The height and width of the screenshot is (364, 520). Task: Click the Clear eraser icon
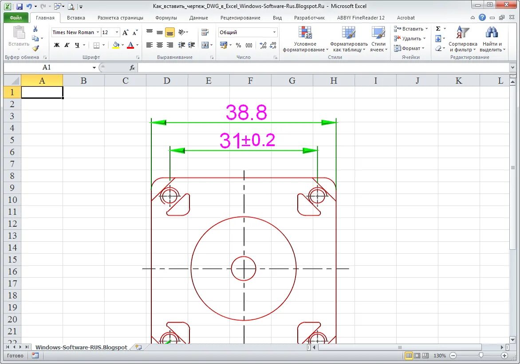pyautogui.click(x=438, y=48)
